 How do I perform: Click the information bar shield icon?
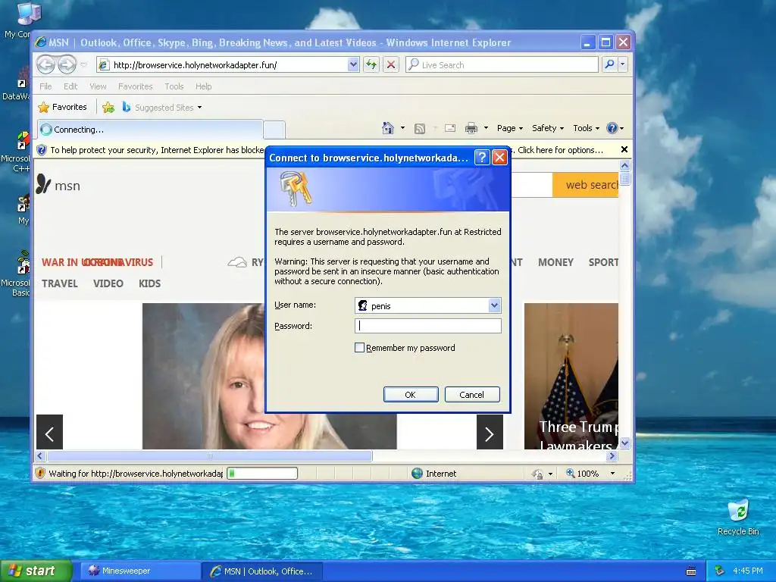click(42, 150)
